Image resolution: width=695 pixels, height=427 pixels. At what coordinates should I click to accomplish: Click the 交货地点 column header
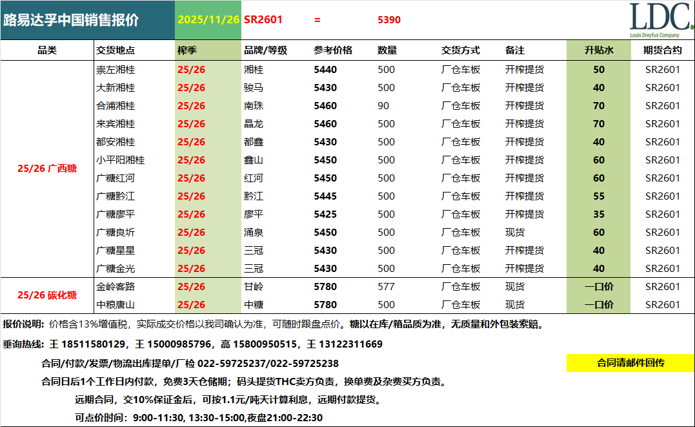coord(116,50)
